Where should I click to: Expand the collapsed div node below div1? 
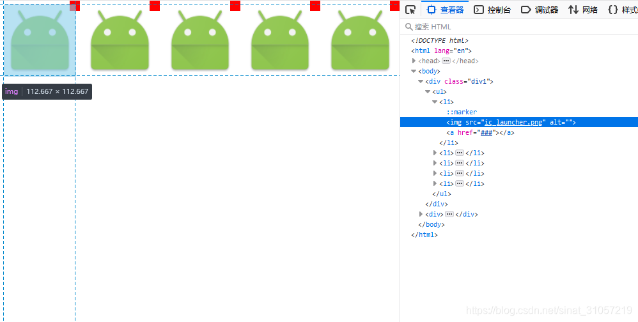tap(421, 214)
